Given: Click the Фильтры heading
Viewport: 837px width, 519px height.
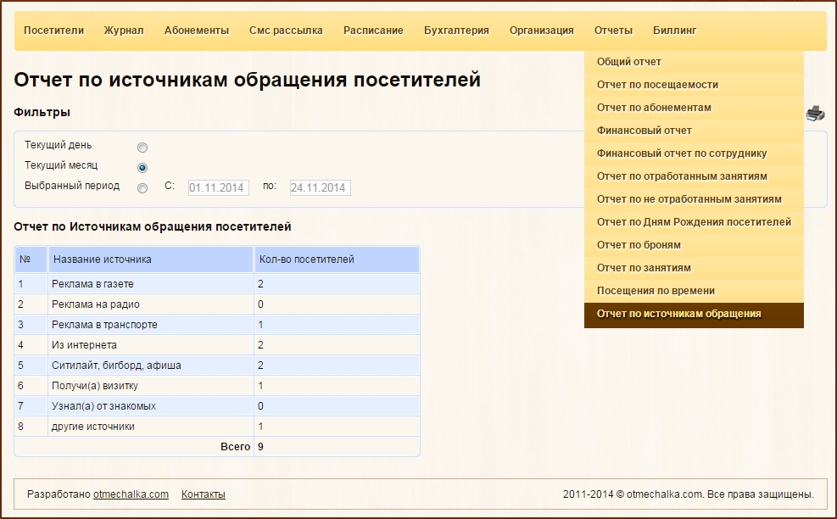Looking at the screenshot, I should (x=42, y=112).
